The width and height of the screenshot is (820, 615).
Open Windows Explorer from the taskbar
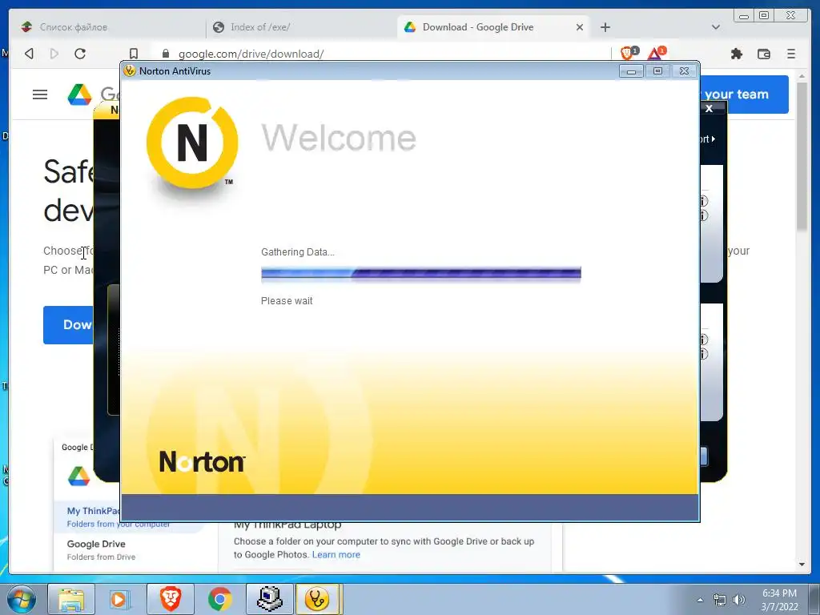tap(71, 599)
